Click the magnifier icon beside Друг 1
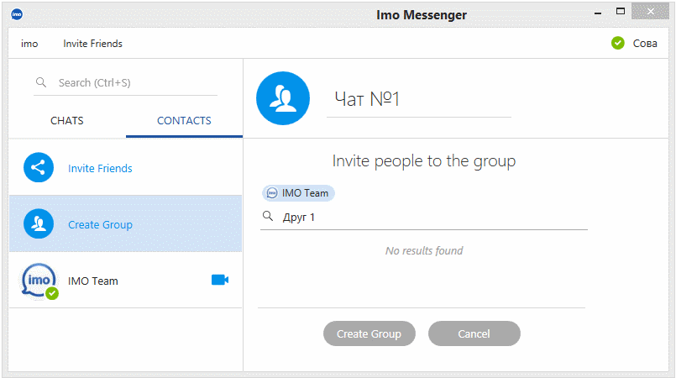676x378 pixels. point(268,217)
